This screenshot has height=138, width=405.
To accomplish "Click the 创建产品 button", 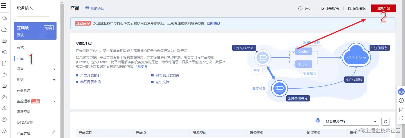I will (x=383, y=8).
